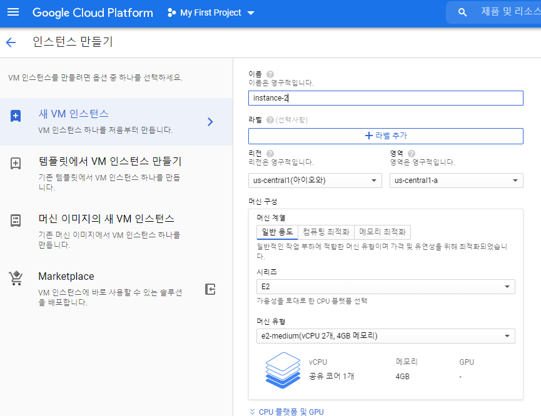Switch to the 메모리 최적화 tab
This screenshot has width=541, height=416.
(x=382, y=232)
